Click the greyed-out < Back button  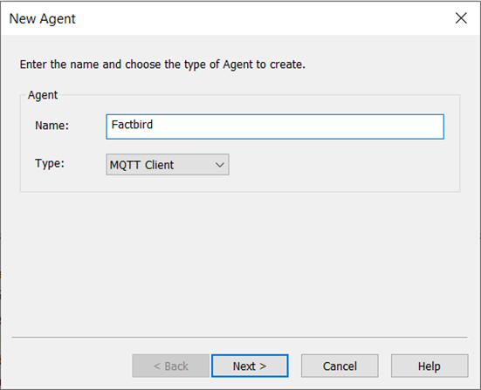pos(170,366)
